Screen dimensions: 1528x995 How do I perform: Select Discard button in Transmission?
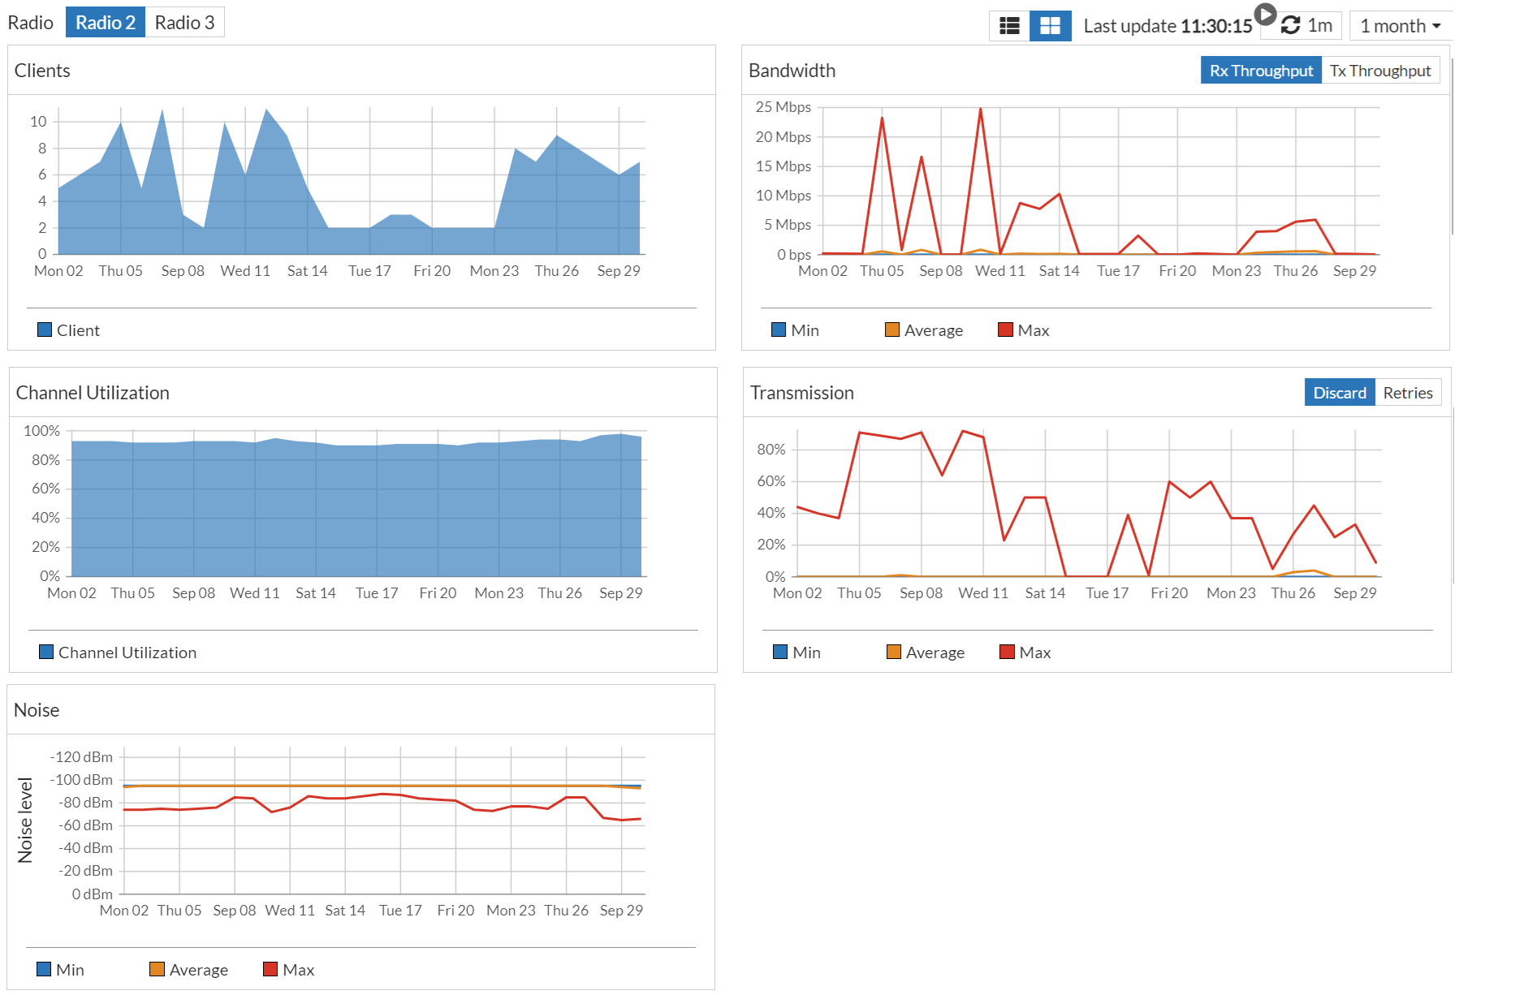click(1340, 393)
